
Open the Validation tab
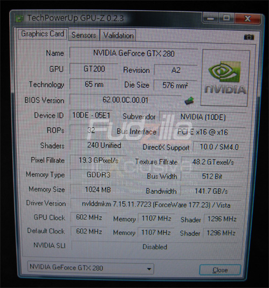tap(118, 35)
